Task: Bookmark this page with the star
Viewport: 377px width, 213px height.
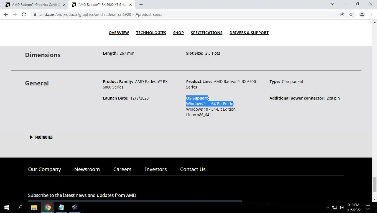Action: [x=351, y=14]
